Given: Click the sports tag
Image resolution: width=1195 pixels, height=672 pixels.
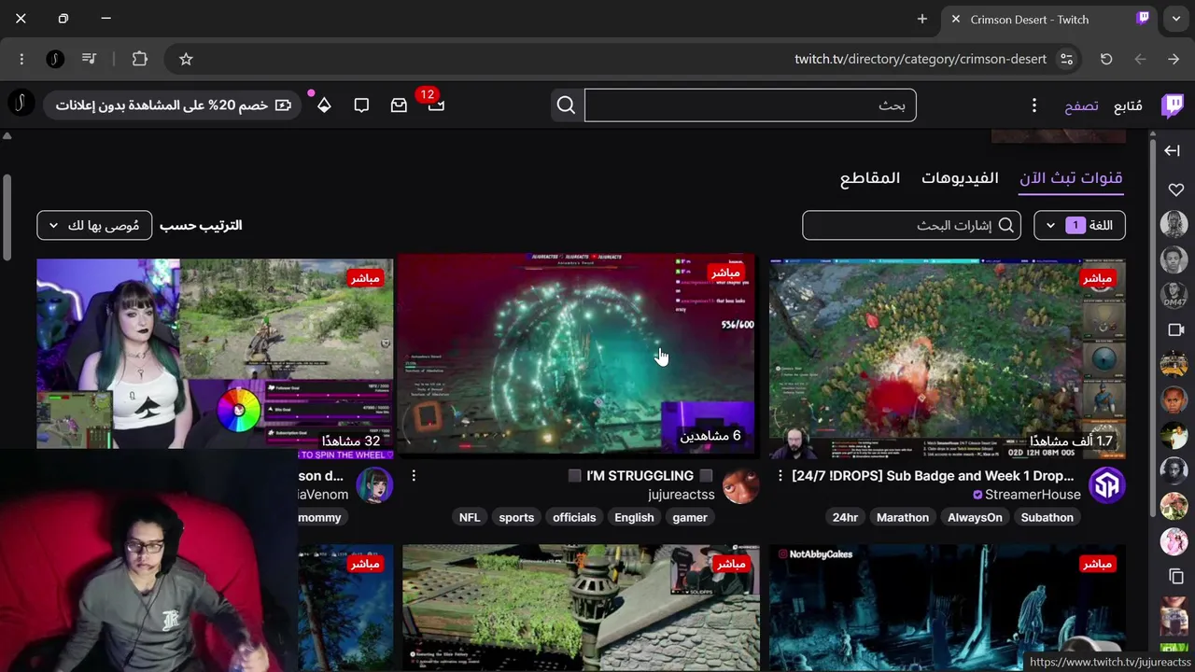Looking at the screenshot, I should tap(516, 517).
